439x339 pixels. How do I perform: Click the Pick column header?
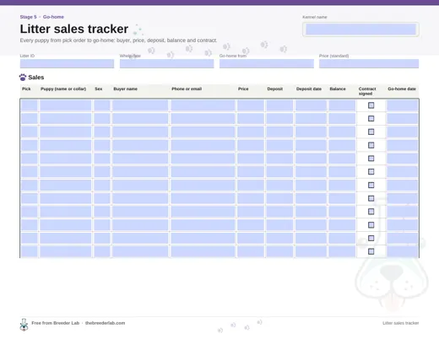point(26,89)
